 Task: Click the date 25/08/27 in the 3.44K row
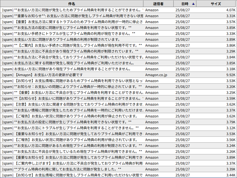tap(182, 175)
